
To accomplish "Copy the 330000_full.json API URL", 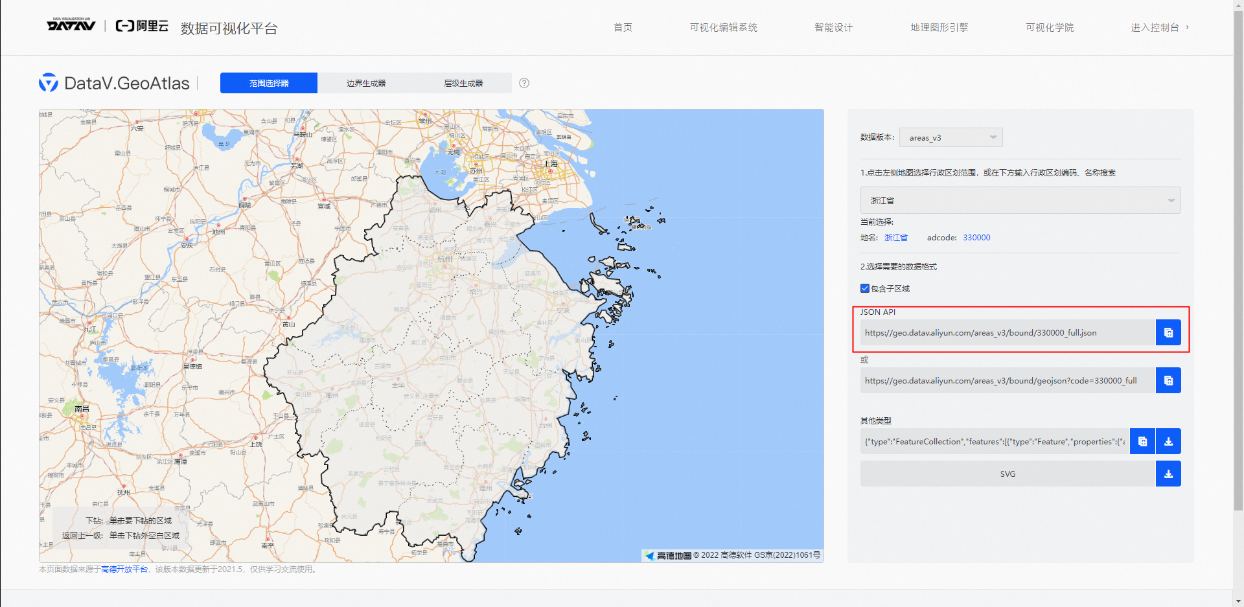I will [1168, 332].
